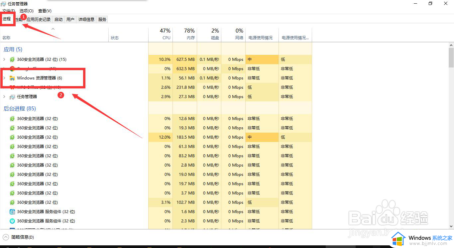Click the 231.8 MB memory cell
This screenshot has height=248, width=454.
(x=185, y=87)
